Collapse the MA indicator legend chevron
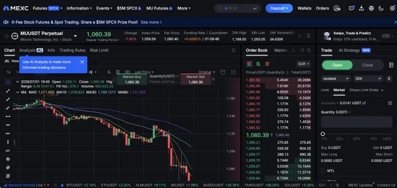This screenshot has width=397, height=188. click(18, 92)
